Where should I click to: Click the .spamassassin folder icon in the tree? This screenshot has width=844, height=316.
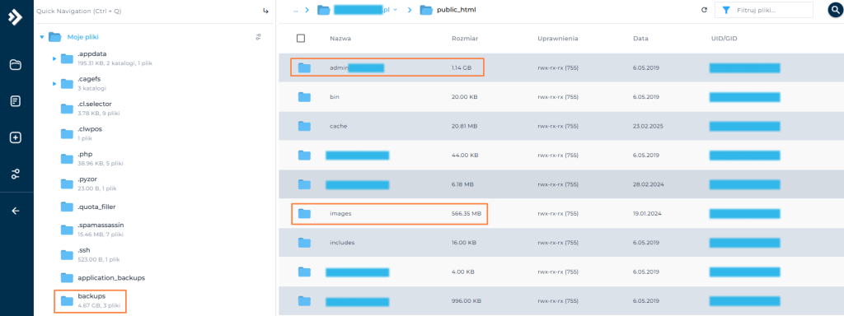point(67,230)
